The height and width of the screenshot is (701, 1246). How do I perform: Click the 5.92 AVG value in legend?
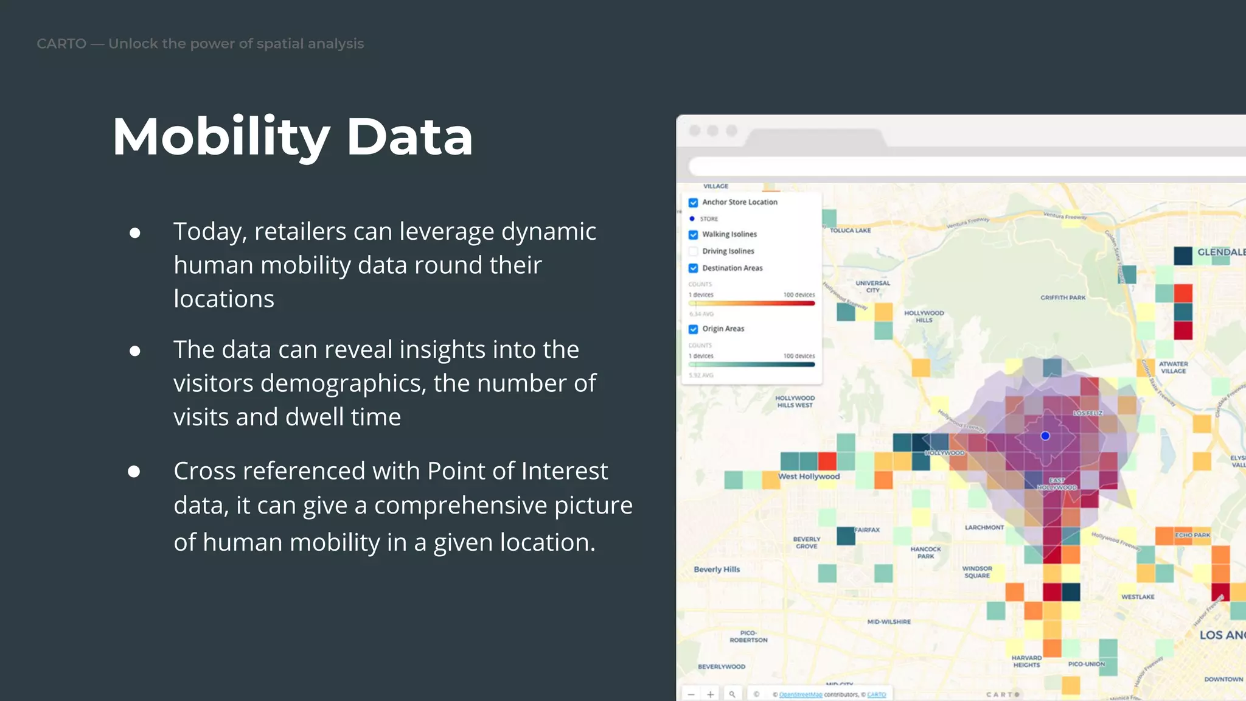coord(701,375)
